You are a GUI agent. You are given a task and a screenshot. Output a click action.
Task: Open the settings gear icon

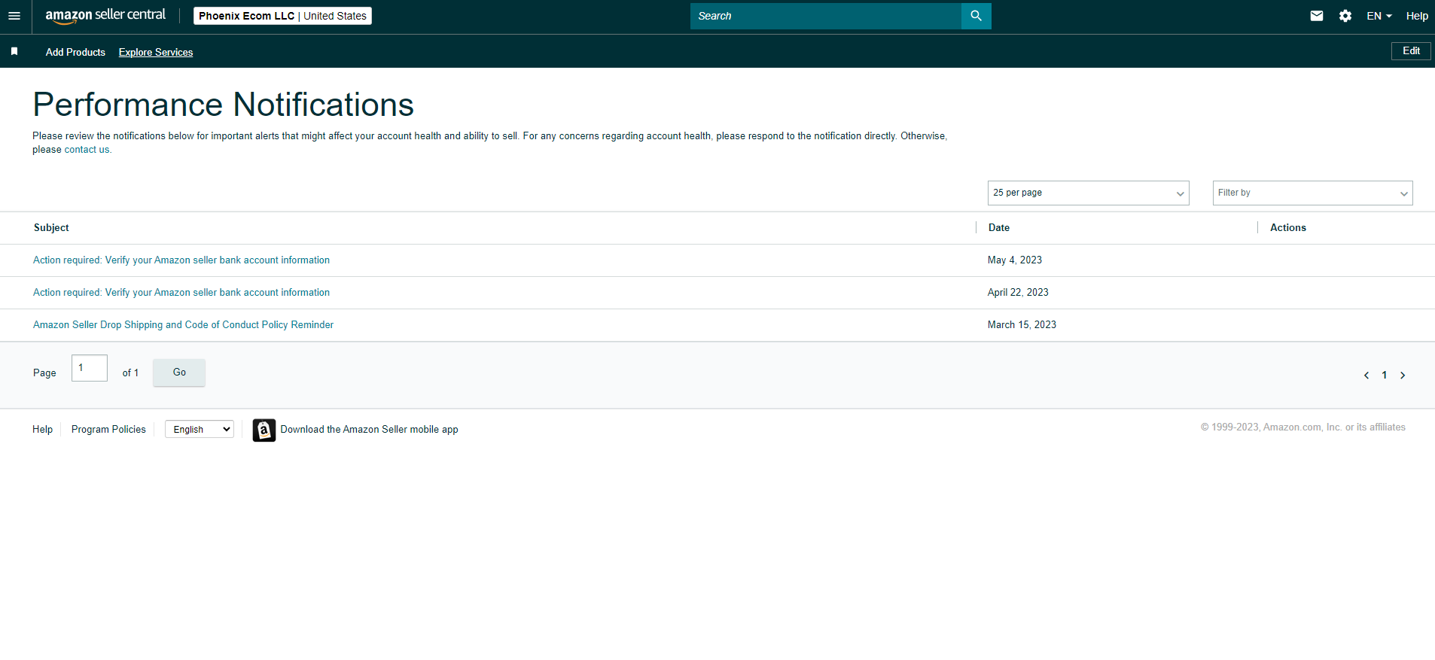click(1345, 16)
